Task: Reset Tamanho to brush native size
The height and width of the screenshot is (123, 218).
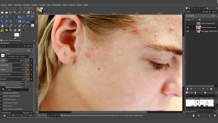Action: (x=28, y=60)
